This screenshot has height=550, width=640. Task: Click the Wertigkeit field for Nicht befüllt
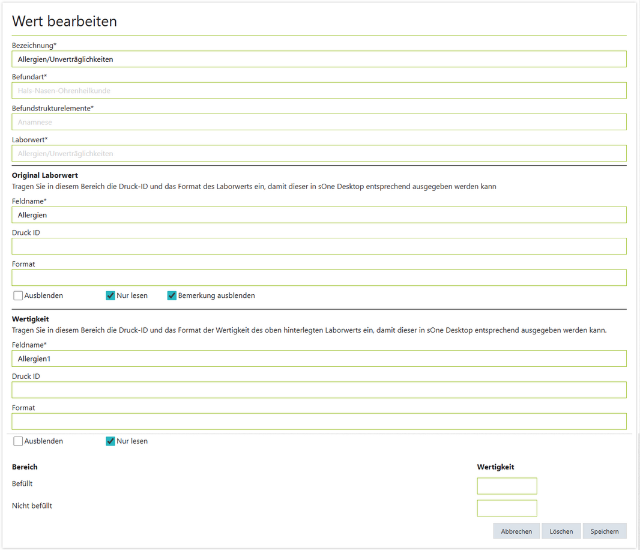[x=507, y=508]
